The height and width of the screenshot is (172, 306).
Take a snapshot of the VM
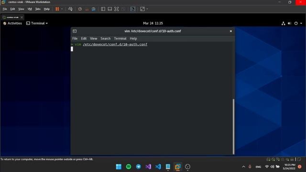[x=80, y=9]
